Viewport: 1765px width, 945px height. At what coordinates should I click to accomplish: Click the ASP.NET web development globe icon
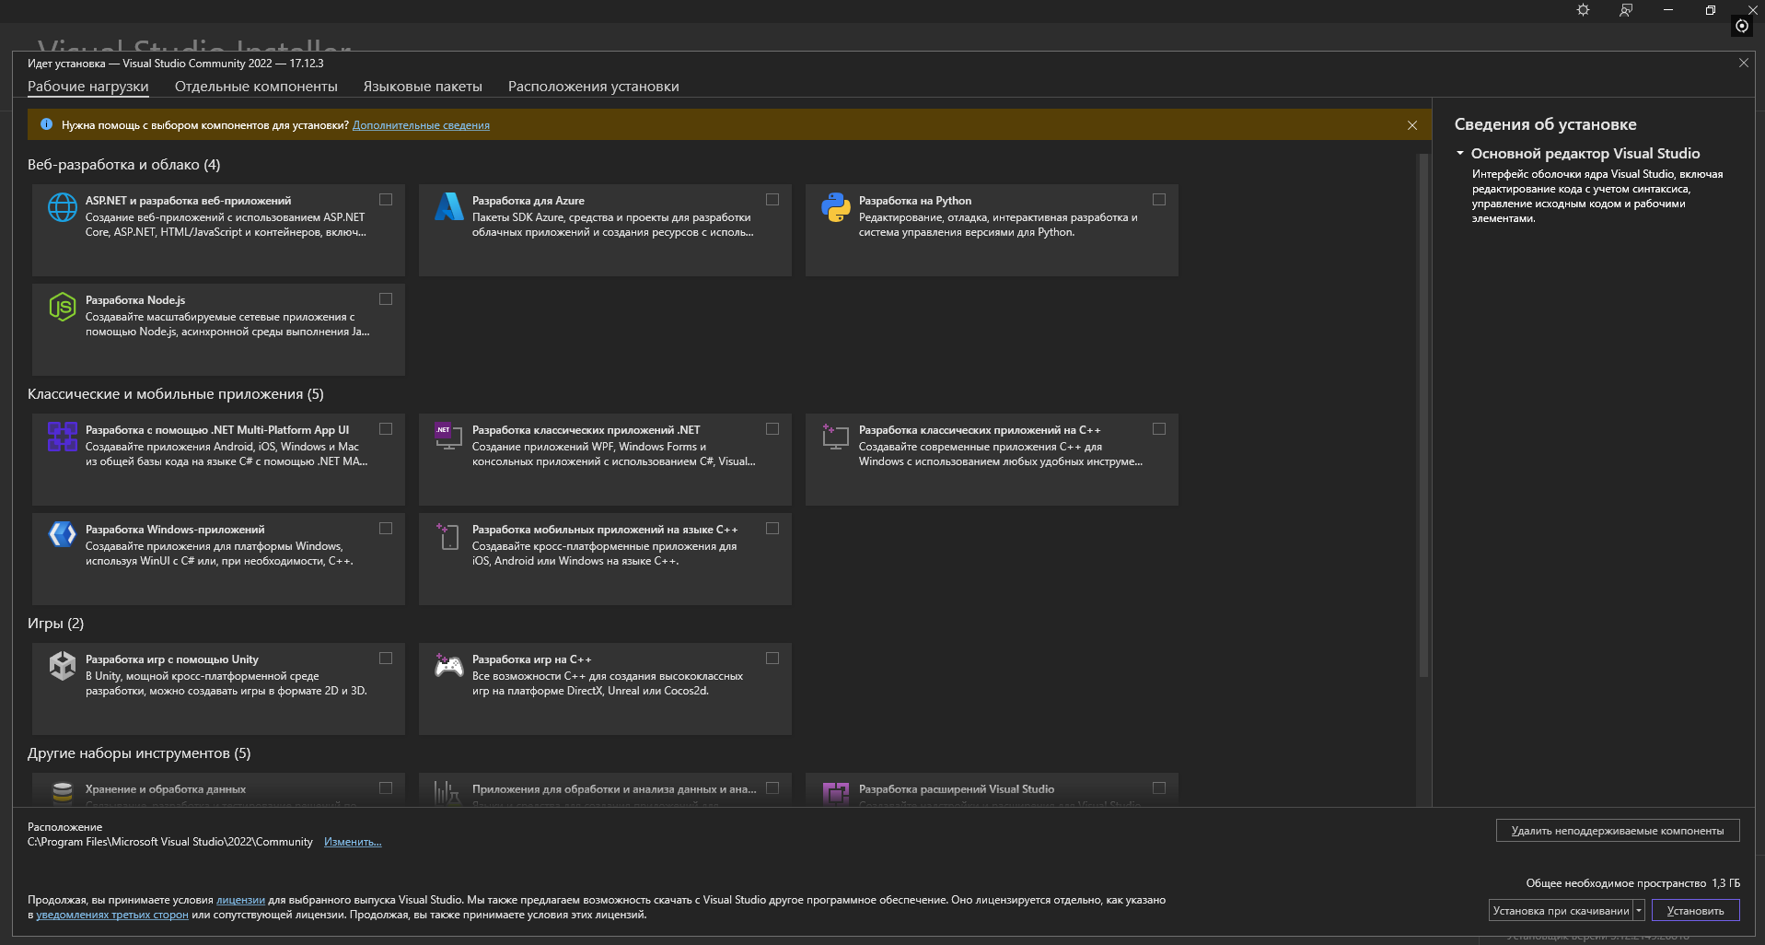[63, 207]
